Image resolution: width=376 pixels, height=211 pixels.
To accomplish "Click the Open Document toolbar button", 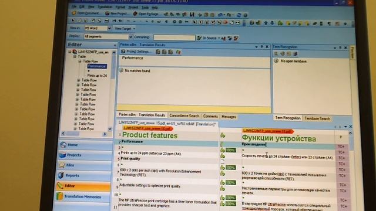I will (86, 13).
